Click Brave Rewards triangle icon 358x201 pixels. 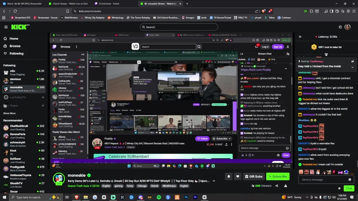tap(270, 11)
